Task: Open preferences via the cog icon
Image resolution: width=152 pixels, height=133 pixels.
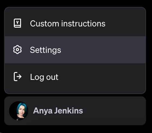Action: pos(17,50)
